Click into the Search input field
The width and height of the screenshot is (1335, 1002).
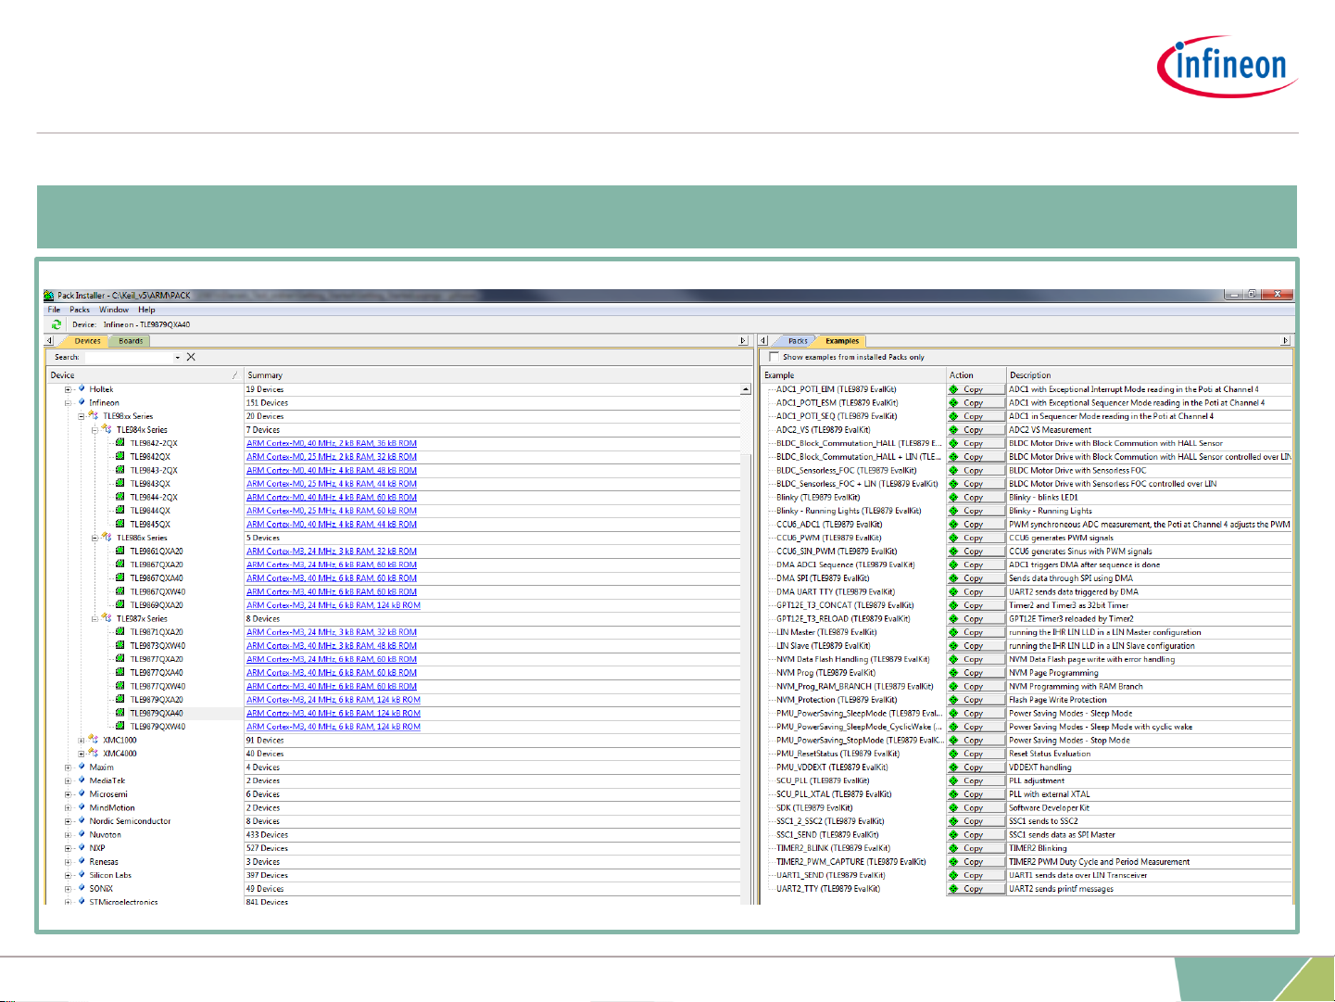coord(129,357)
